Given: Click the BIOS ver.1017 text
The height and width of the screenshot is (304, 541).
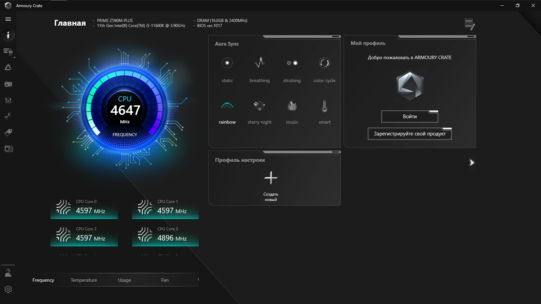Looking at the screenshot, I should coord(210,26).
